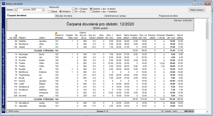Select the Stř. + Skupina option
213x116 pixels.
pos(80,9)
